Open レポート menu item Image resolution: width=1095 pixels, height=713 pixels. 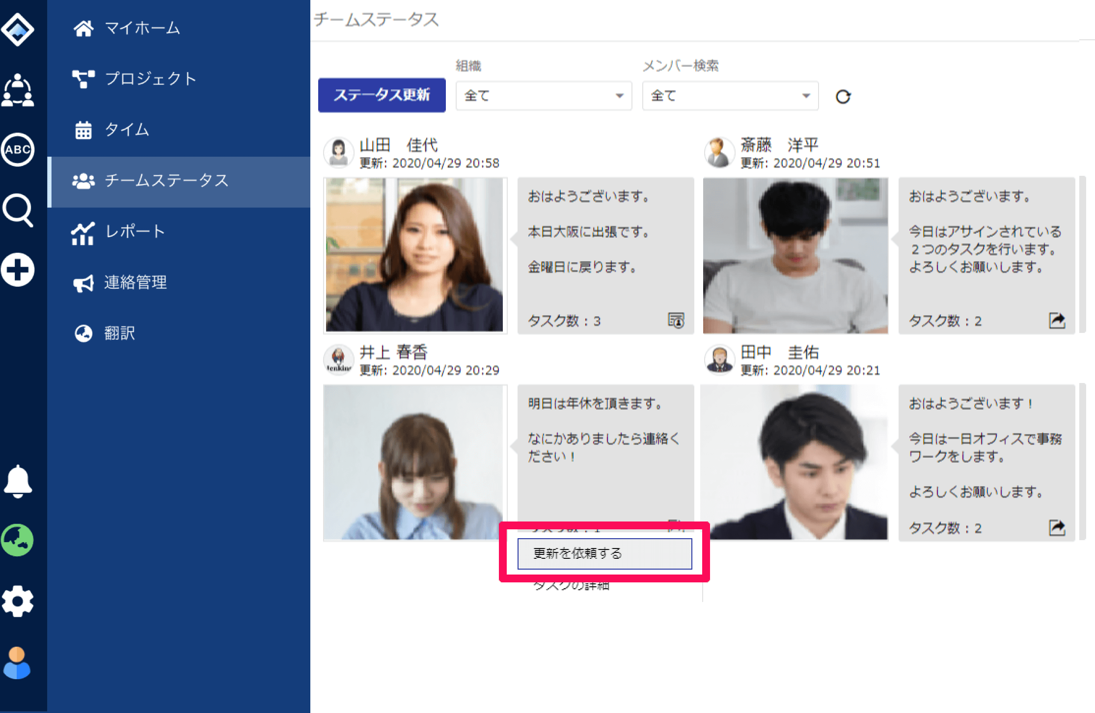tap(179, 232)
